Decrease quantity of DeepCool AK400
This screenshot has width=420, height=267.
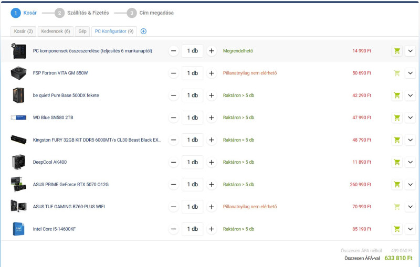[174, 162]
